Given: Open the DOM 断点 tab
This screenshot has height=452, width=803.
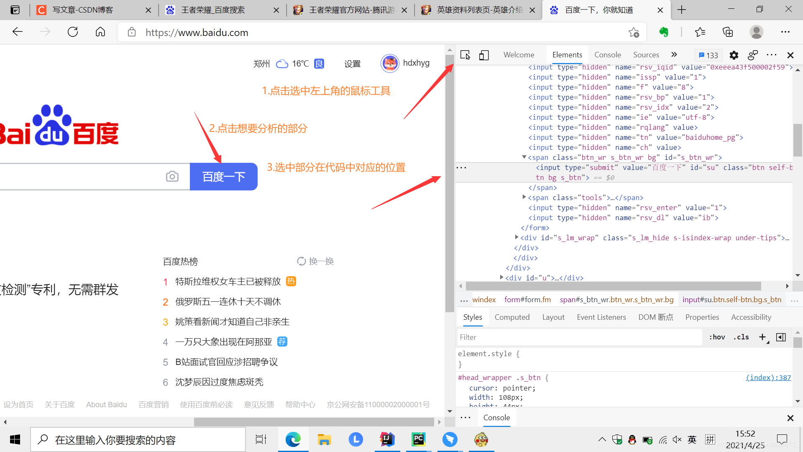Looking at the screenshot, I should (656, 317).
